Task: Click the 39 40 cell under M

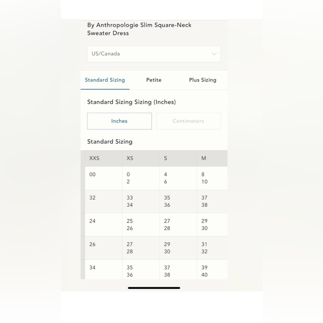Action: (212, 270)
